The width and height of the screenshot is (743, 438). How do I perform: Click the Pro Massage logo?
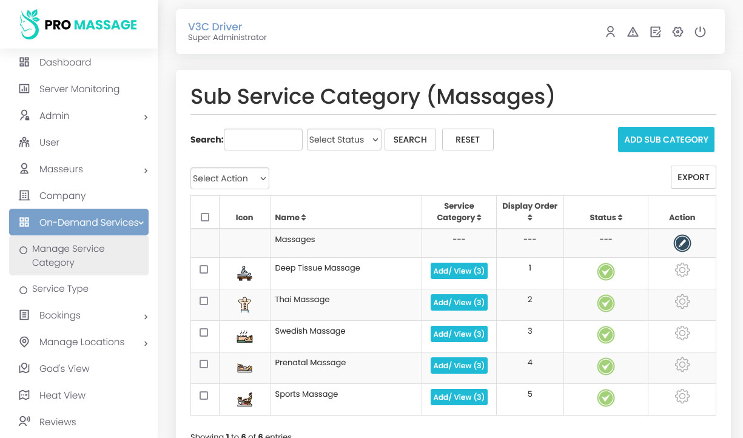point(78,25)
